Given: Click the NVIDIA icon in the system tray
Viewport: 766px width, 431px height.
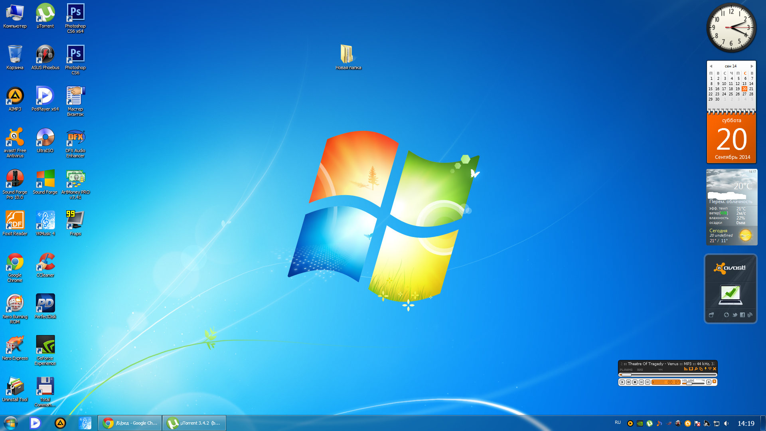Looking at the screenshot, I should [640, 423].
